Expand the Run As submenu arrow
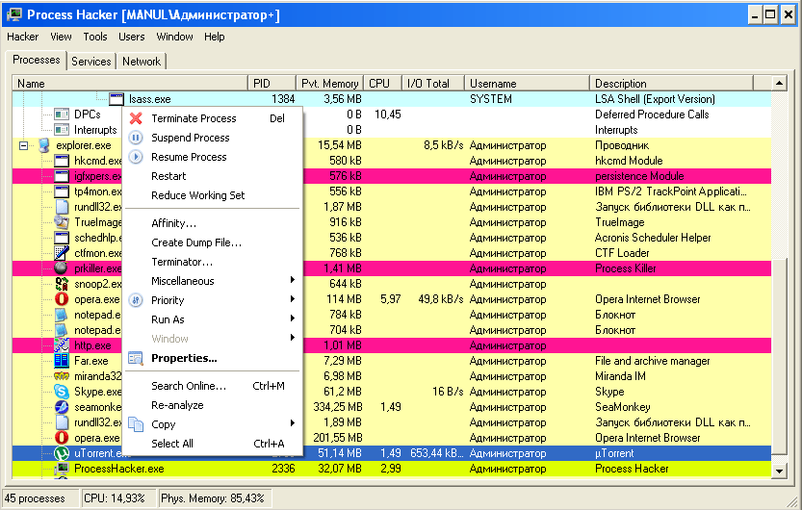This screenshot has width=802, height=510. click(292, 319)
